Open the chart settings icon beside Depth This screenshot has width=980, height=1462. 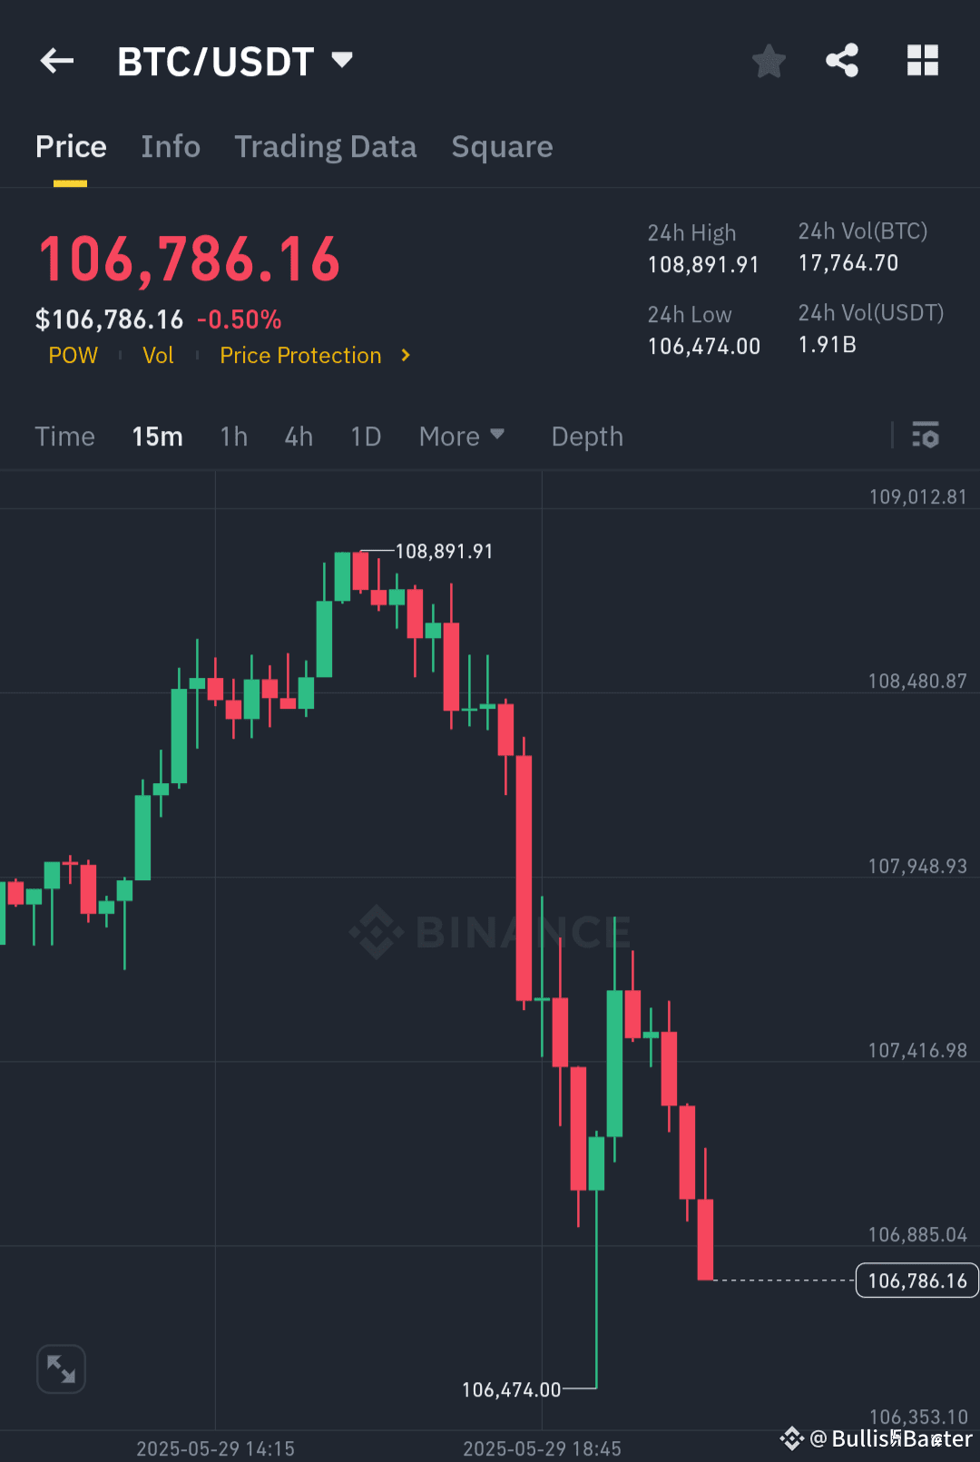926,437
